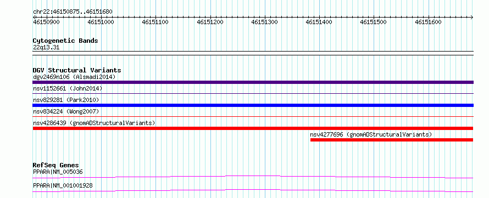The image size is (489, 198).
Task: Select the PPARA NM_005036 gene line
Action: point(253,177)
